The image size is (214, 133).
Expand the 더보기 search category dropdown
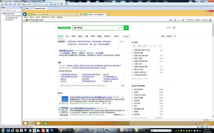(117, 36)
